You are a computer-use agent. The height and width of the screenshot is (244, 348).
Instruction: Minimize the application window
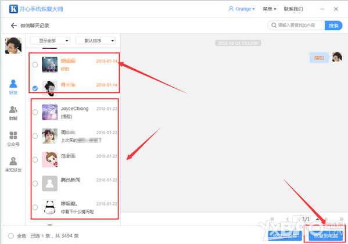[x=322, y=9]
